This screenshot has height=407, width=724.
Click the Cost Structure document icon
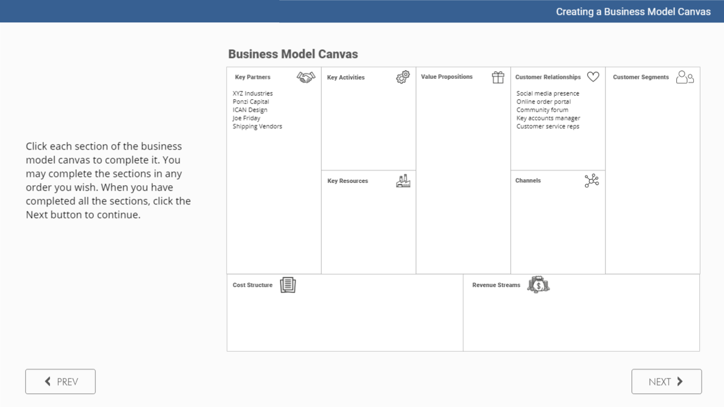[x=288, y=285]
